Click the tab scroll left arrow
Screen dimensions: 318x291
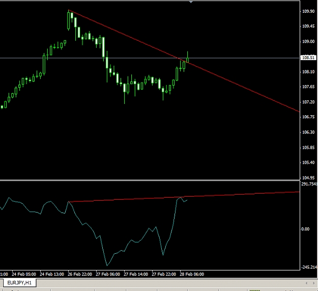tap(306, 283)
